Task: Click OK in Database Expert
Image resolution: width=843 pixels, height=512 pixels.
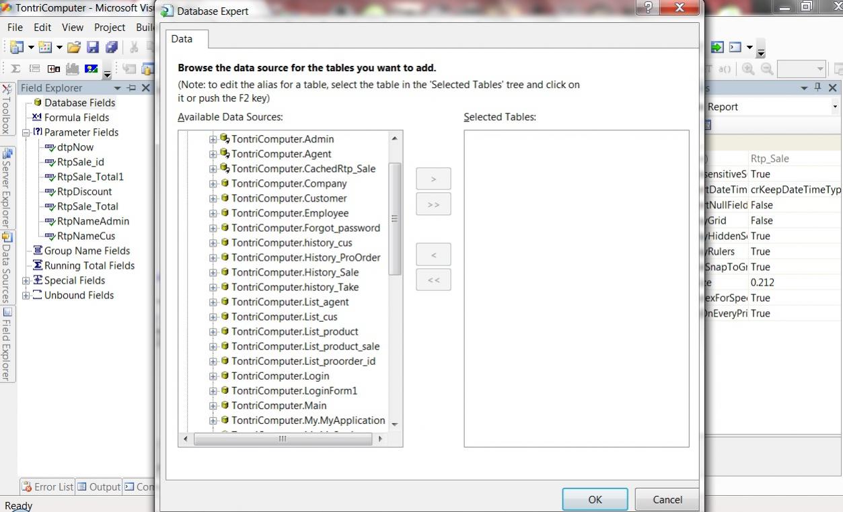Action: coord(595,499)
